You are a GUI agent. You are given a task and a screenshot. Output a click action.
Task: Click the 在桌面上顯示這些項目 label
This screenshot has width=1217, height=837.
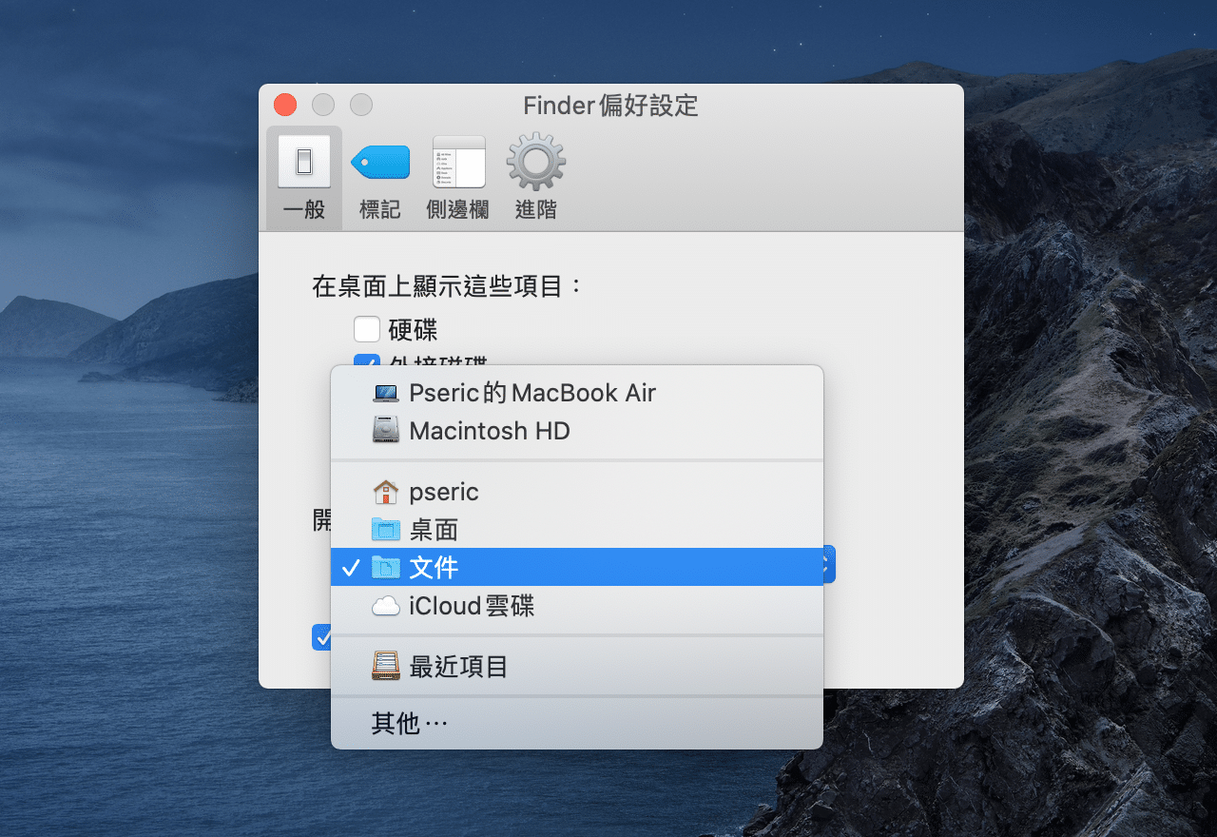click(x=447, y=286)
